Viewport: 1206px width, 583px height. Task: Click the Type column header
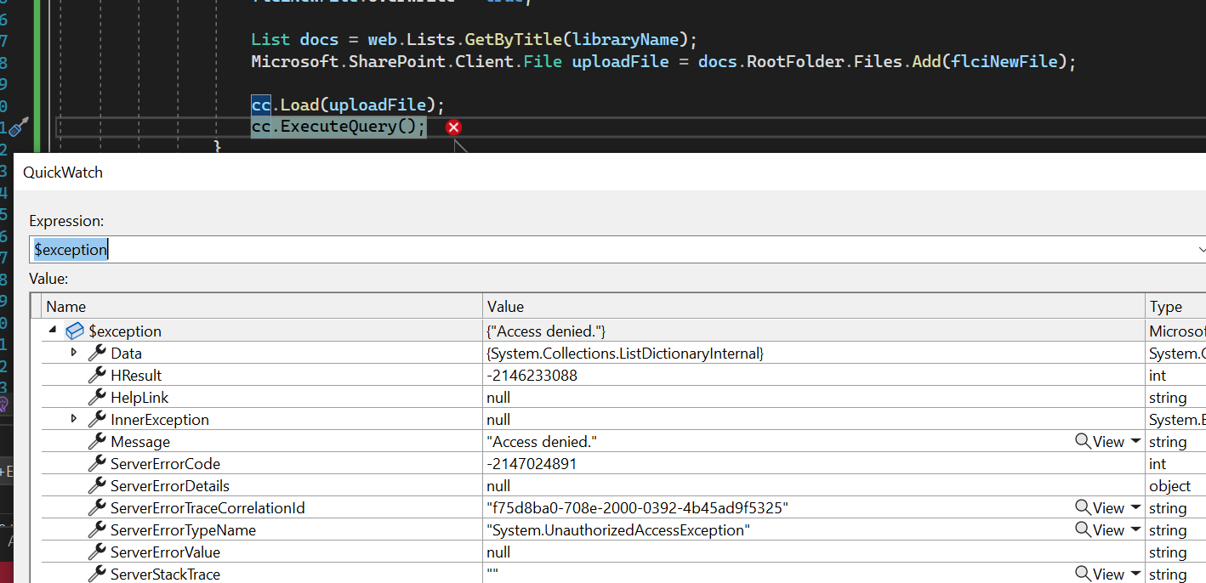click(x=1175, y=307)
